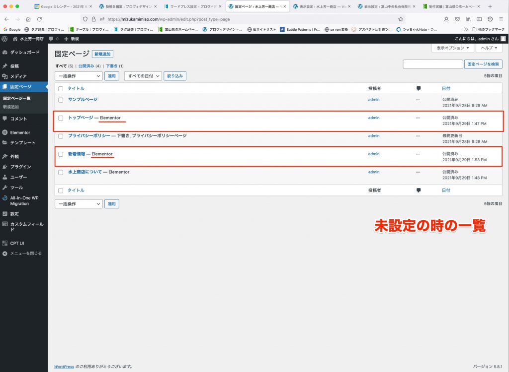
Task: Click the WordPress logo in admin bar
Action: tap(4, 39)
